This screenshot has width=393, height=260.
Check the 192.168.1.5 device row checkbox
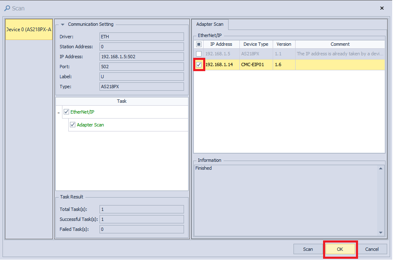pyautogui.click(x=199, y=54)
